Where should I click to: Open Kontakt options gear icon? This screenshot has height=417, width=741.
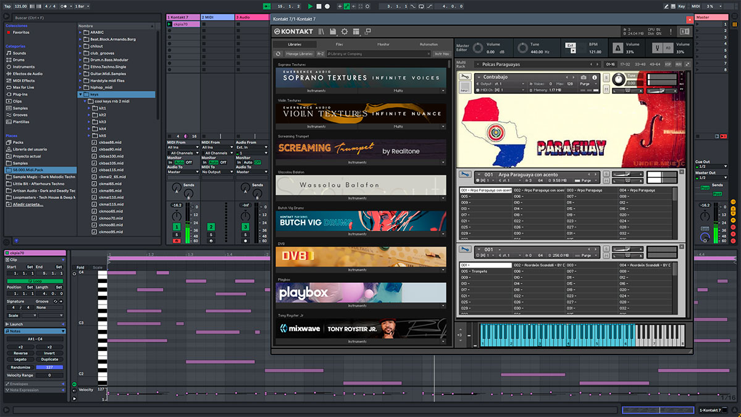click(345, 32)
